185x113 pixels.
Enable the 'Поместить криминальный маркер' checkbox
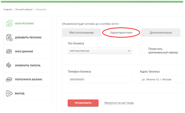pos(143,51)
